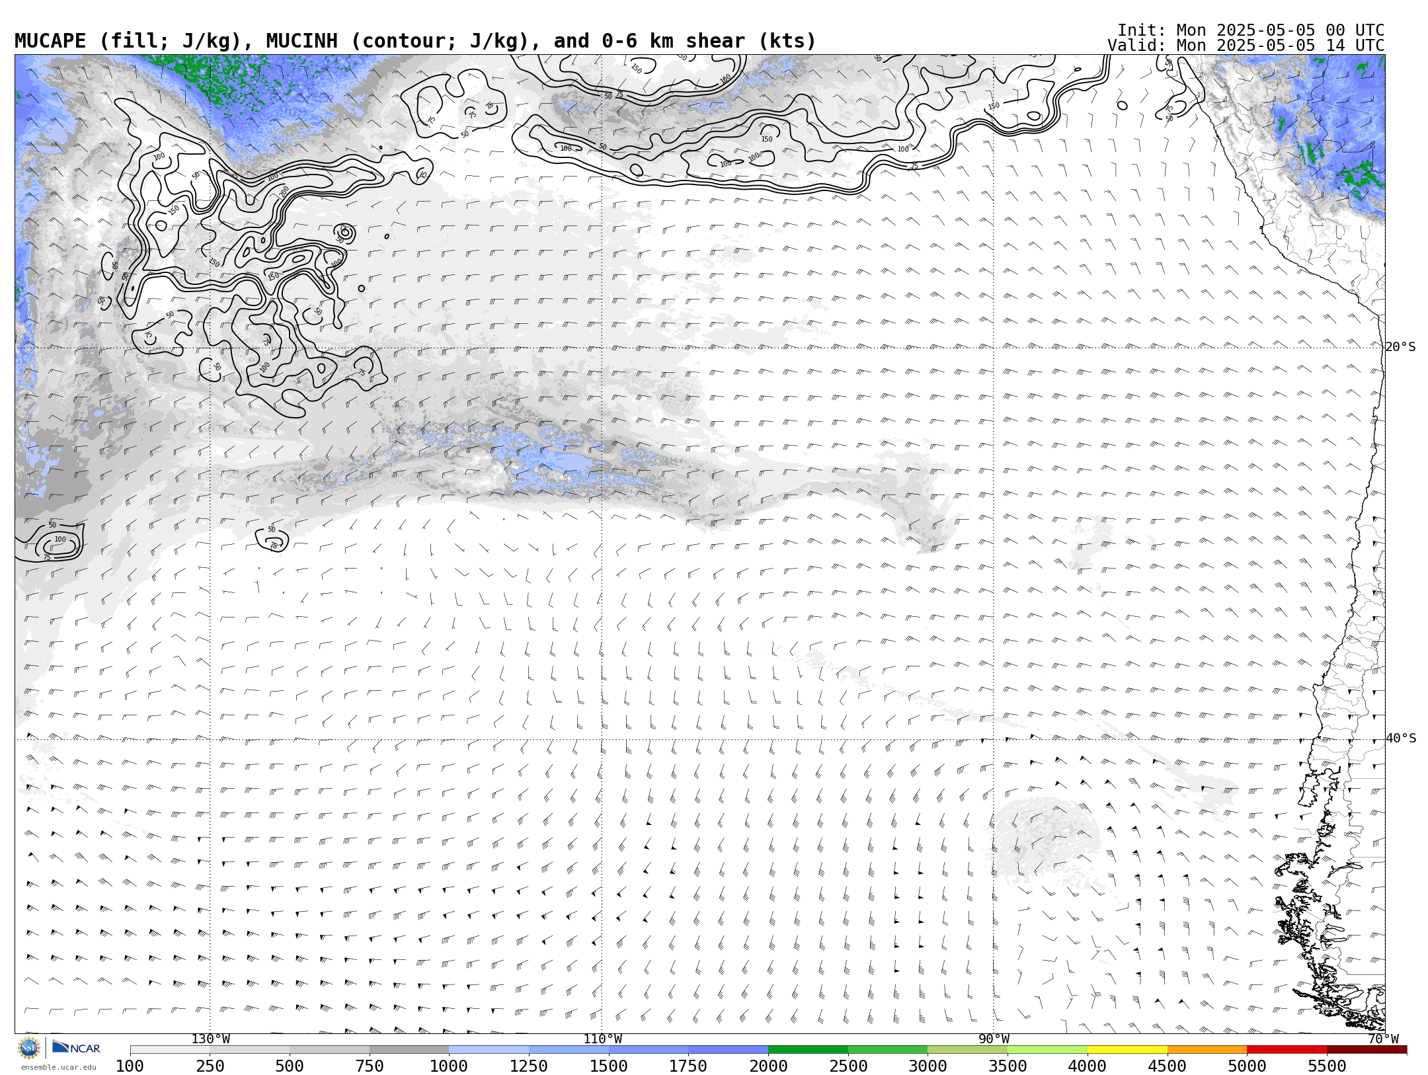Click the 70°W longitude label

pos(1383,1039)
